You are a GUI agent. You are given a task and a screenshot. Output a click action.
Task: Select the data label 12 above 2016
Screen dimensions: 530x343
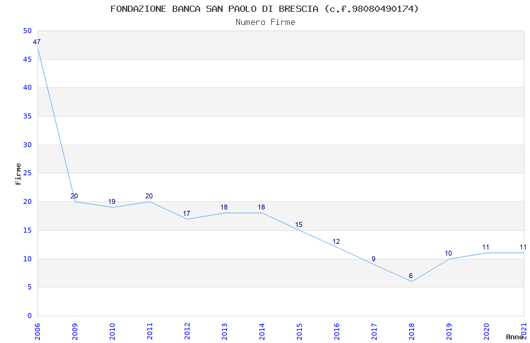point(336,242)
